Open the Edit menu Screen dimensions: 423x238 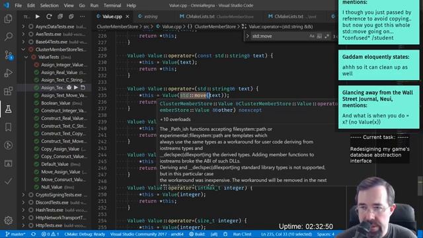pos(31,5)
